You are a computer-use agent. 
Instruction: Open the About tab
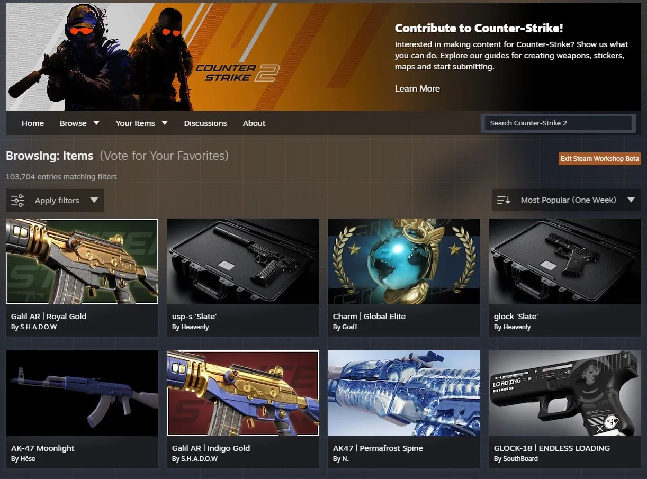pyautogui.click(x=254, y=123)
